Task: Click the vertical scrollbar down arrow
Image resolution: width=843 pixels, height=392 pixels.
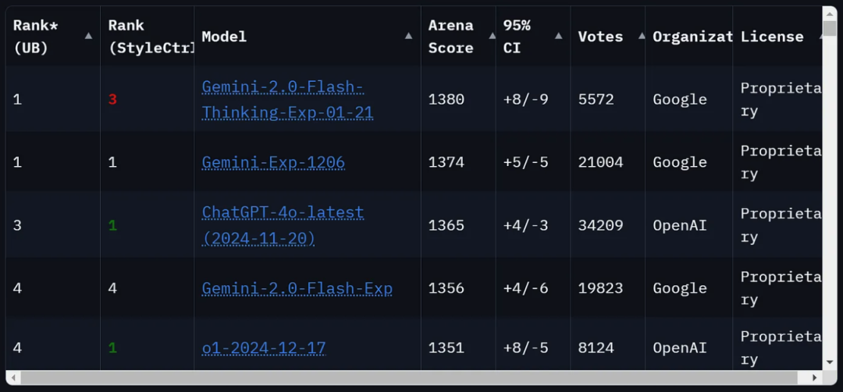Action: 830,362
